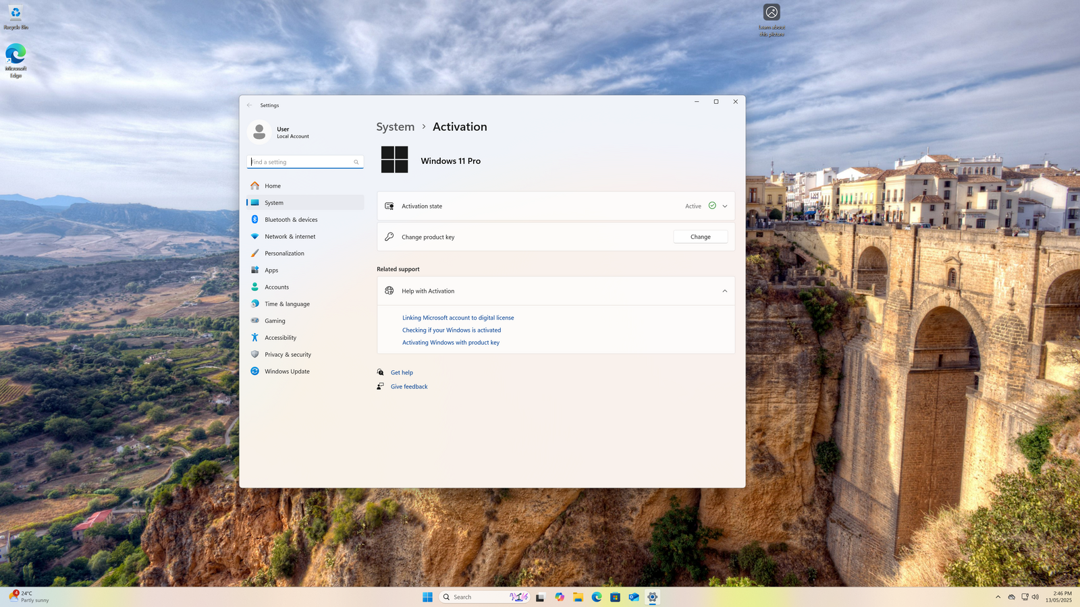The width and height of the screenshot is (1080, 607).
Task: Click System in the breadcrumb header
Action: [x=396, y=127]
